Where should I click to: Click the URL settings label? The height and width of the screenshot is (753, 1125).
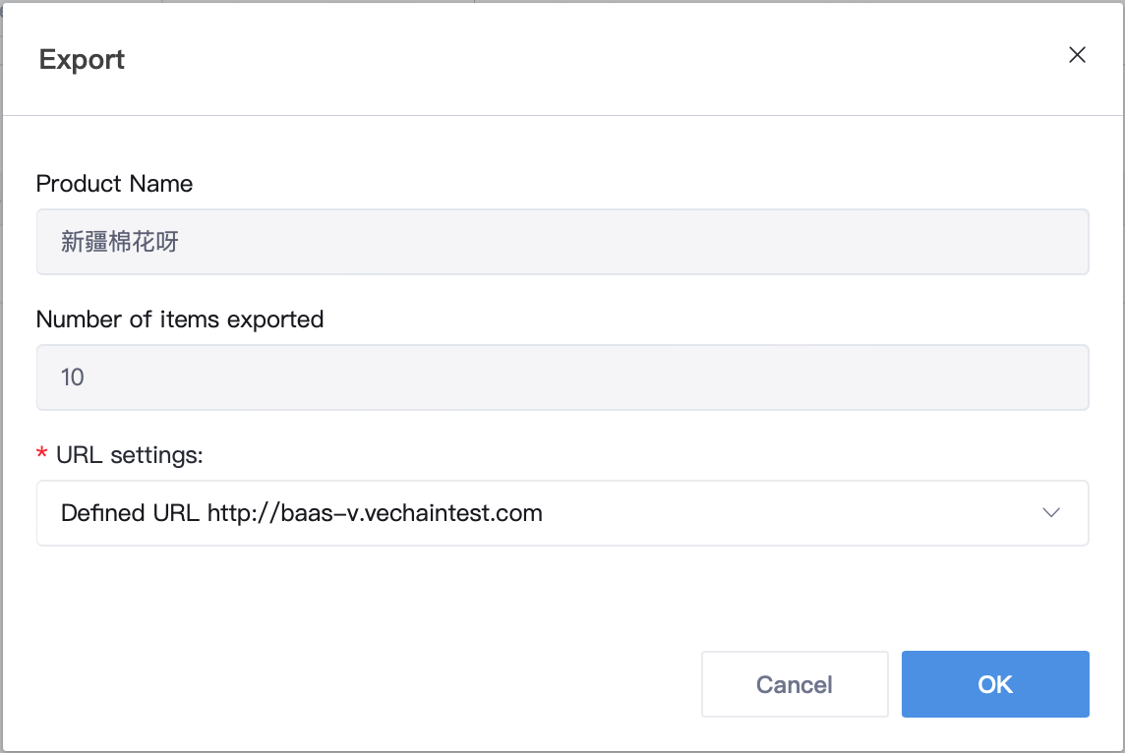129,455
